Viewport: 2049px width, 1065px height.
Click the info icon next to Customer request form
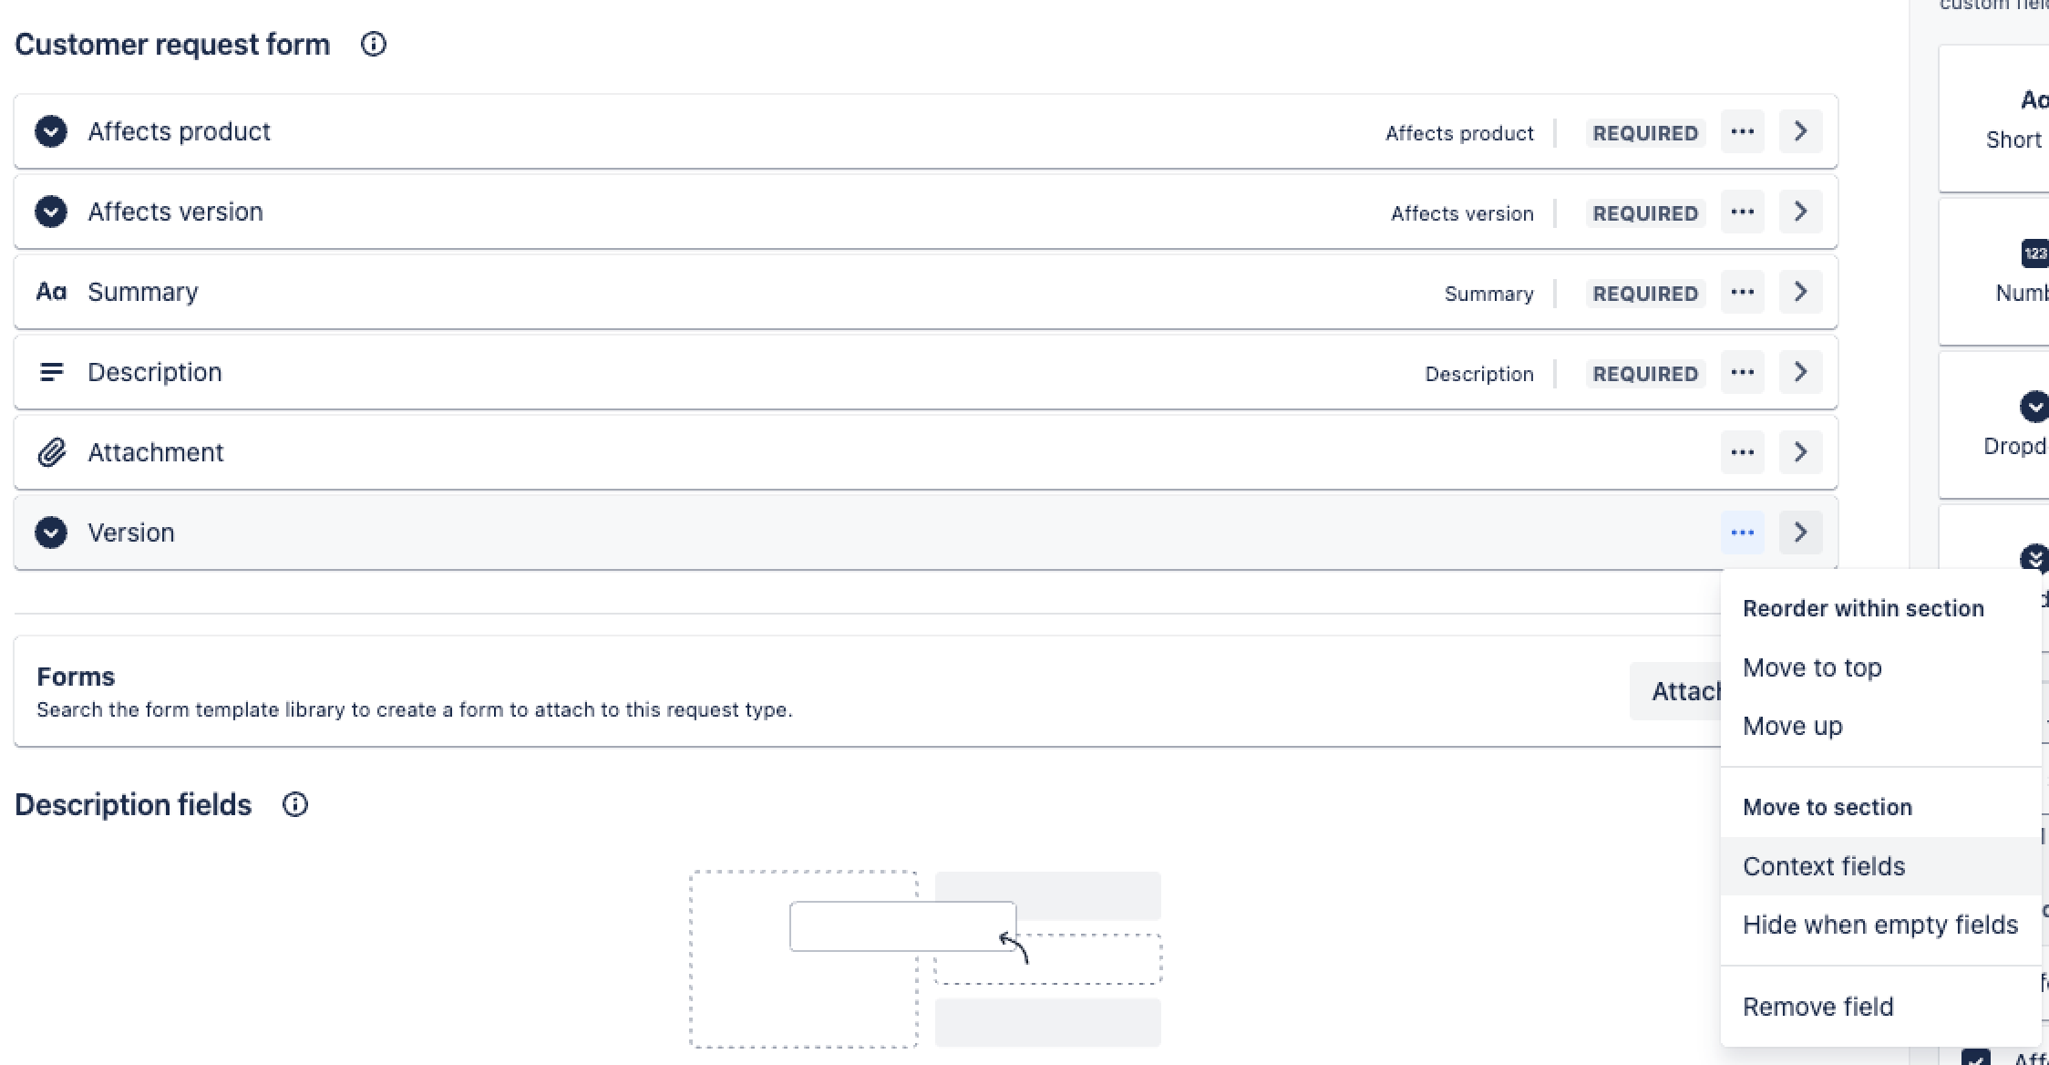pyautogui.click(x=373, y=44)
